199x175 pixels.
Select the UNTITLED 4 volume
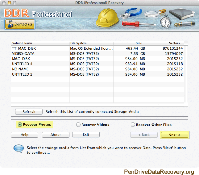(98, 64)
